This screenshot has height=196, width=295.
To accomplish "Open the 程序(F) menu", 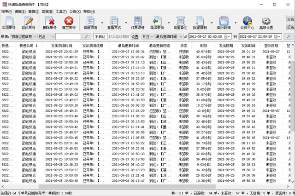I will point(6,12).
